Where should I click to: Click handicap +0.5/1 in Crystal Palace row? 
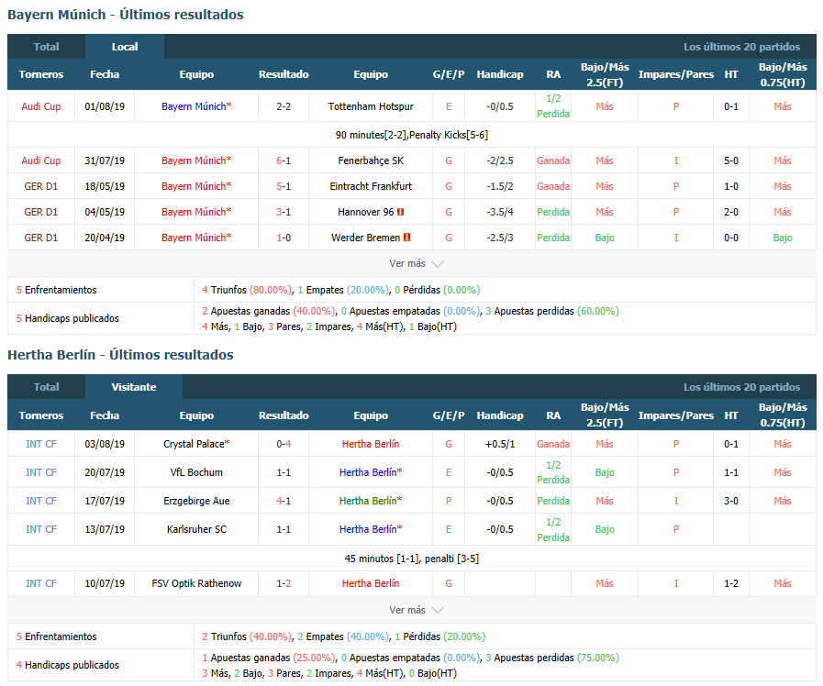coord(500,444)
